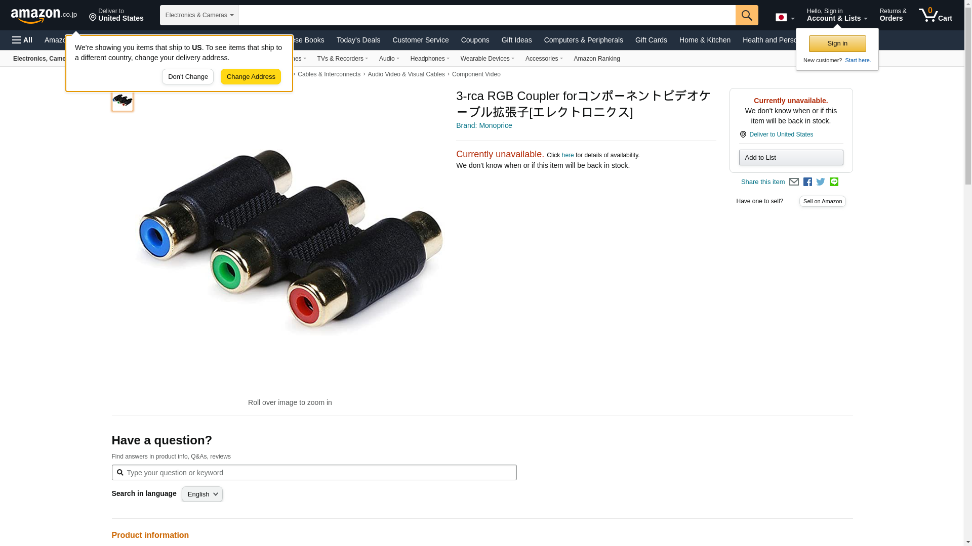Expand the Headphones submenu
This screenshot has height=546, width=972.
[x=430, y=59]
